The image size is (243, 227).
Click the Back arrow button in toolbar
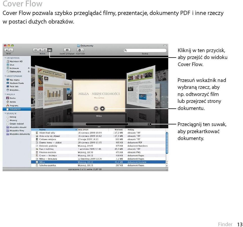pyautogui.click(x=7, y=50)
